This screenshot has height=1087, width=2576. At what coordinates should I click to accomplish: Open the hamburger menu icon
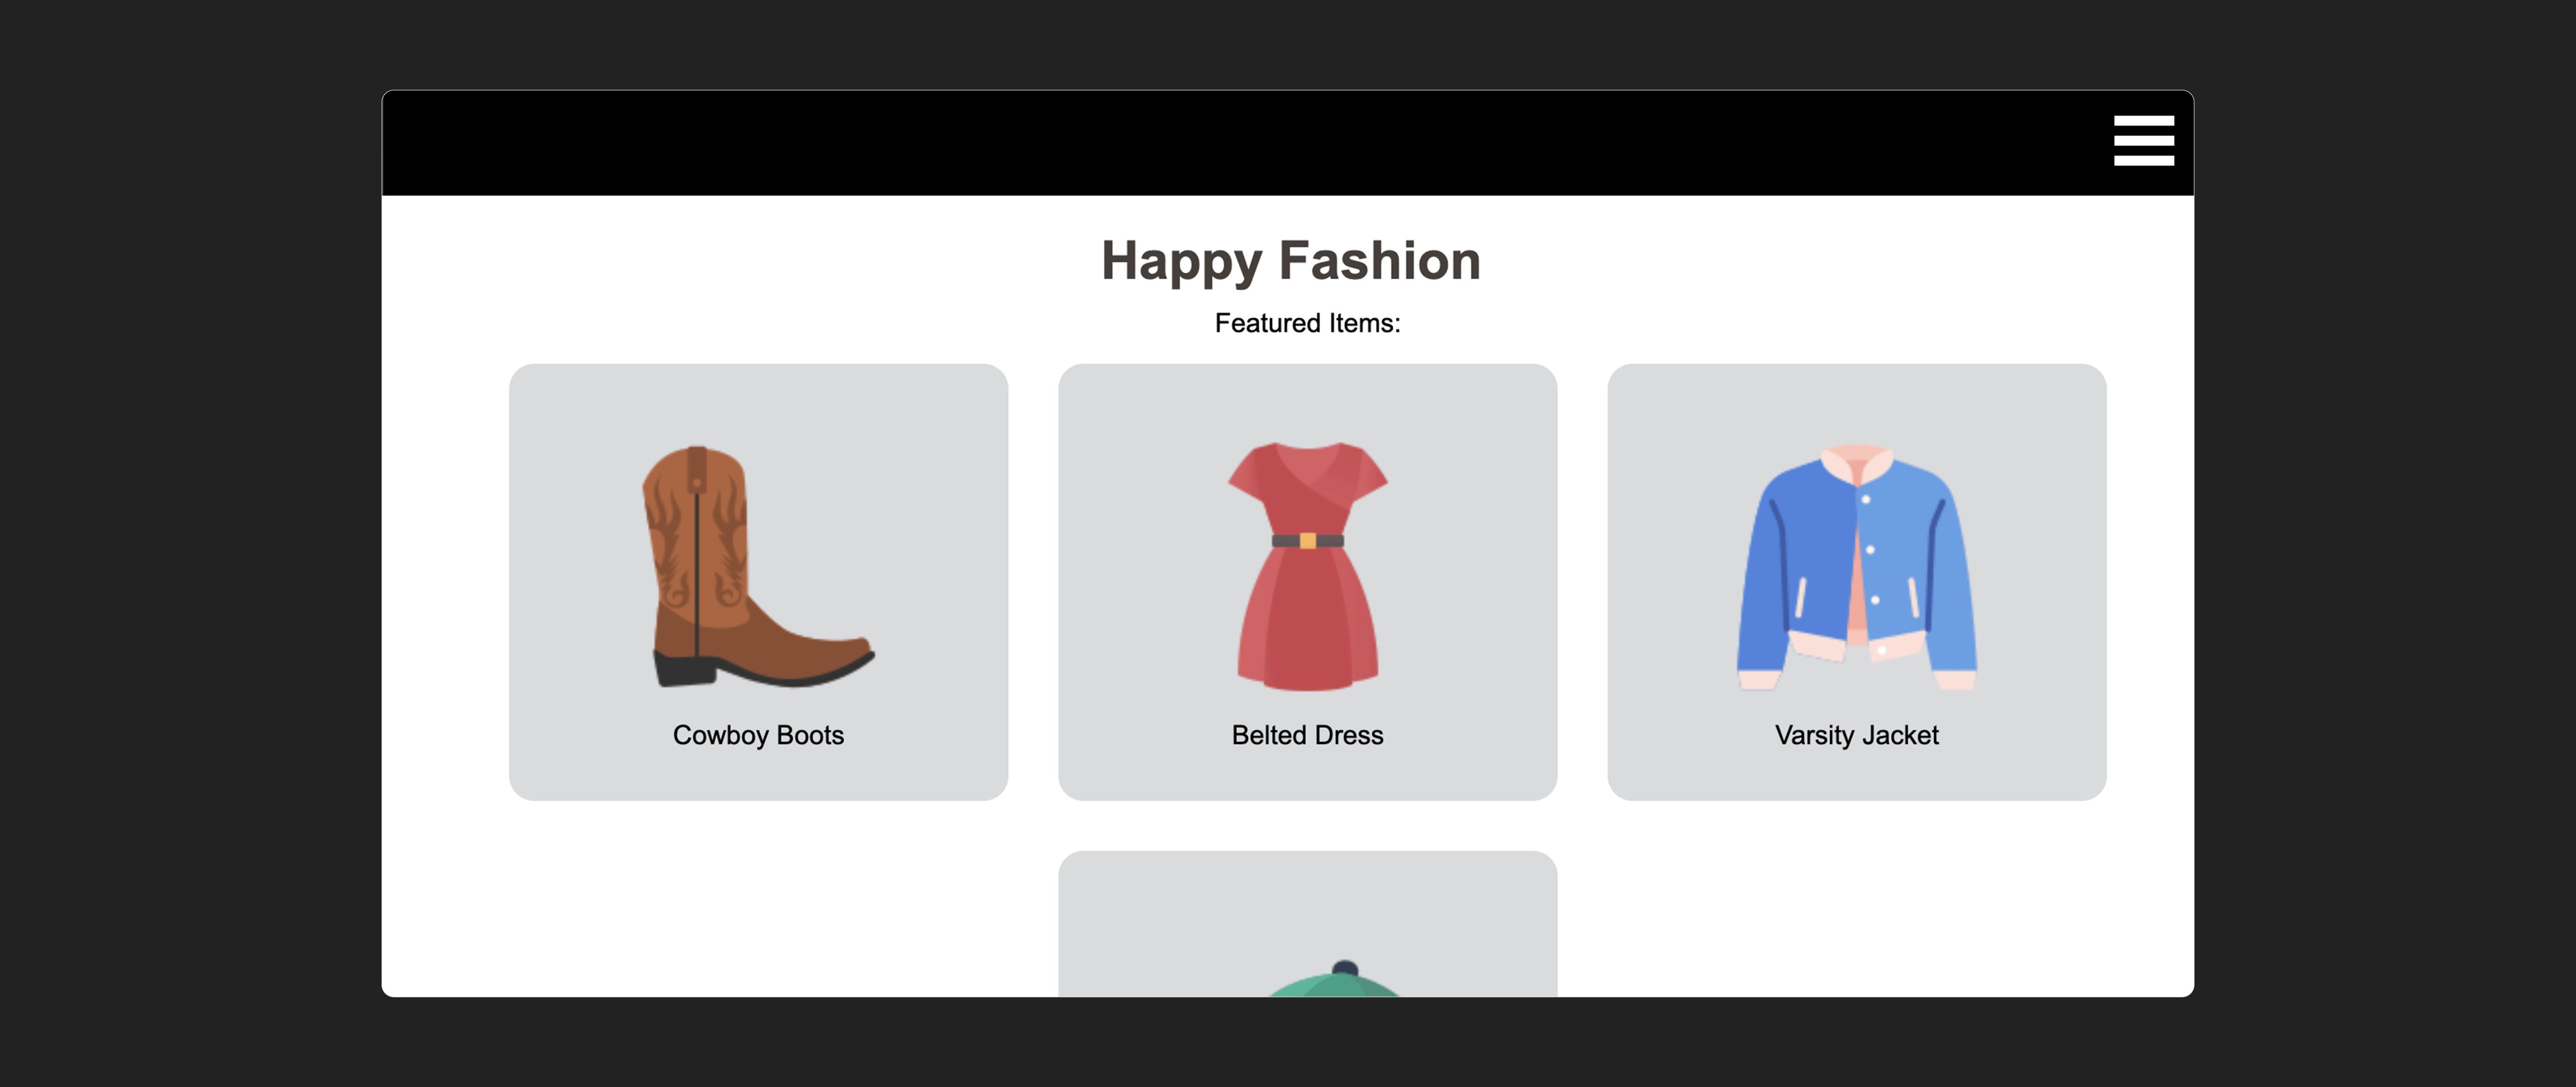pos(2143,140)
